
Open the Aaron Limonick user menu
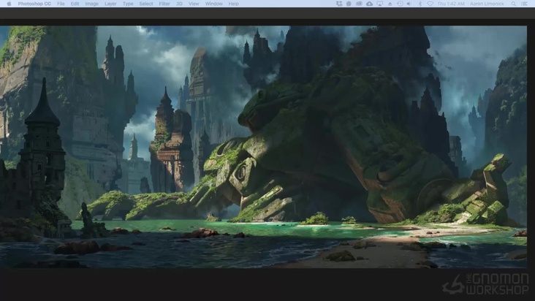click(x=487, y=4)
